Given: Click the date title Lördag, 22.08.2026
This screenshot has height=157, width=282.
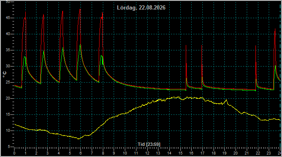Looking at the screenshot, I should click(141, 8).
